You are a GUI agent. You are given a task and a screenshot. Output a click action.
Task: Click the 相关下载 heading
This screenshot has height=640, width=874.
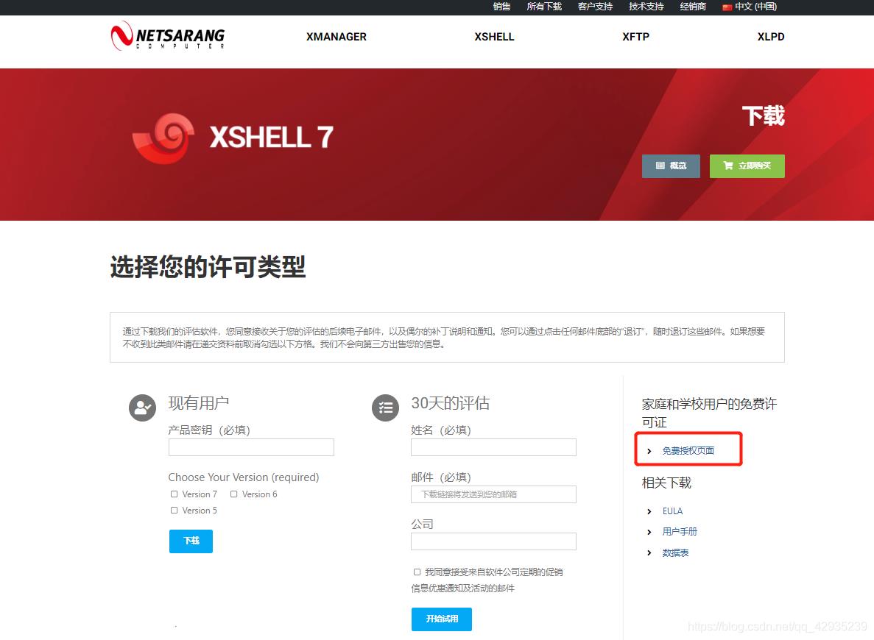tap(666, 483)
